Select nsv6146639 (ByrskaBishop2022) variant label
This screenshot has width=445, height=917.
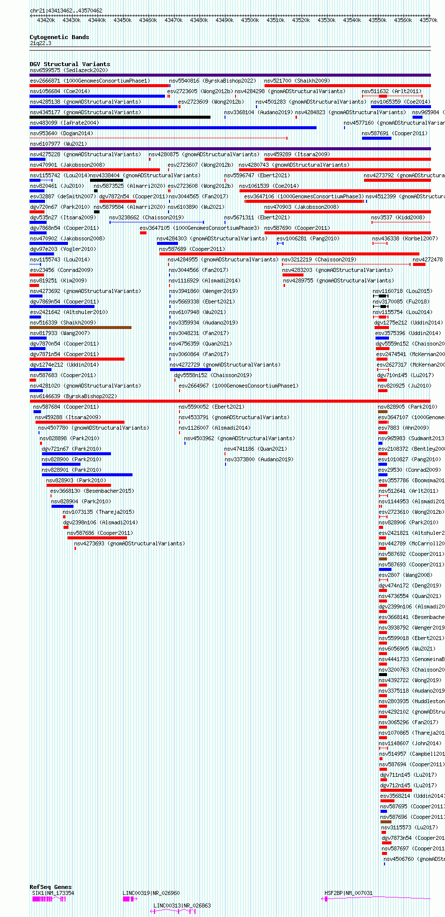pyautogui.click(x=73, y=397)
